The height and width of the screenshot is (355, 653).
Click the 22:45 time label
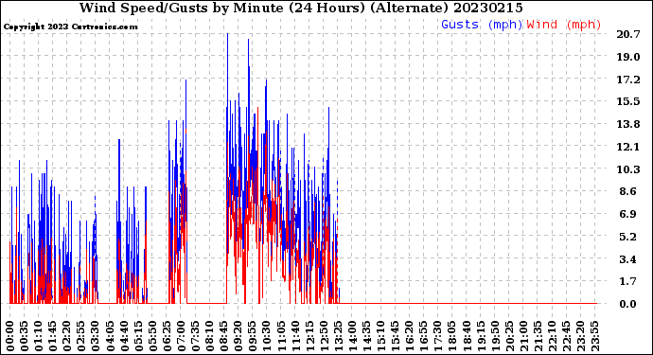[566, 336]
